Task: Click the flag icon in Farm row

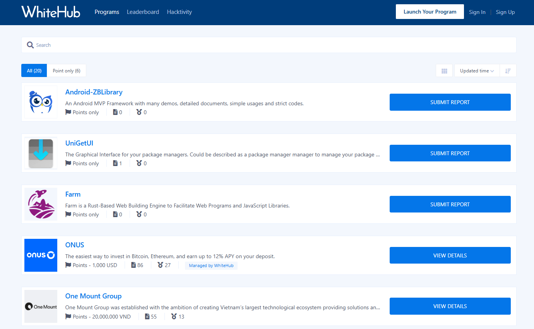Action: 68,214
